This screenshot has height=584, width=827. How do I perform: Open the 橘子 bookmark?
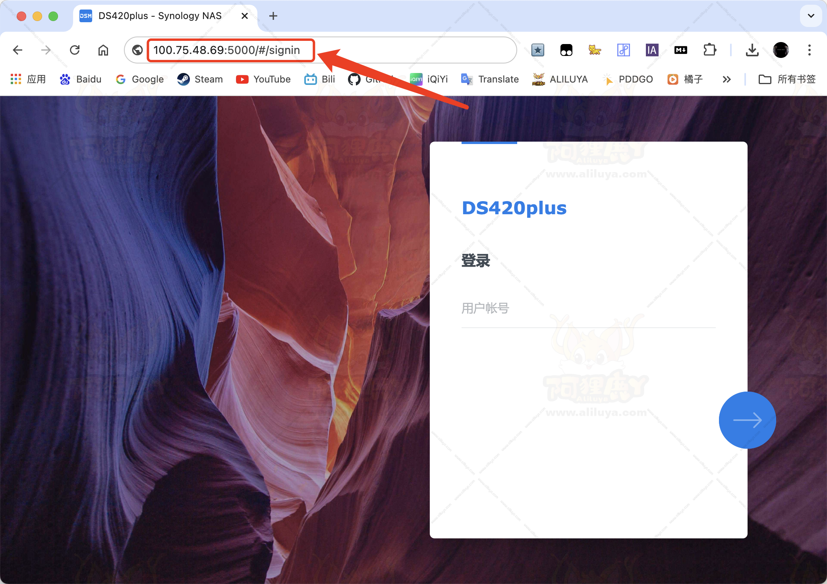(685, 79)
